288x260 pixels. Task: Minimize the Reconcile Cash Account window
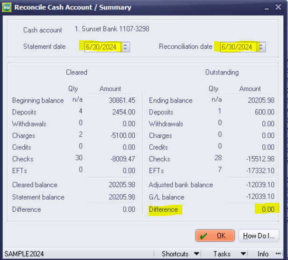click(266, 8)
